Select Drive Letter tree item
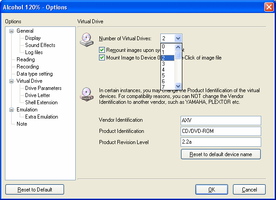The image size is (276, 200). click(38, 95)
